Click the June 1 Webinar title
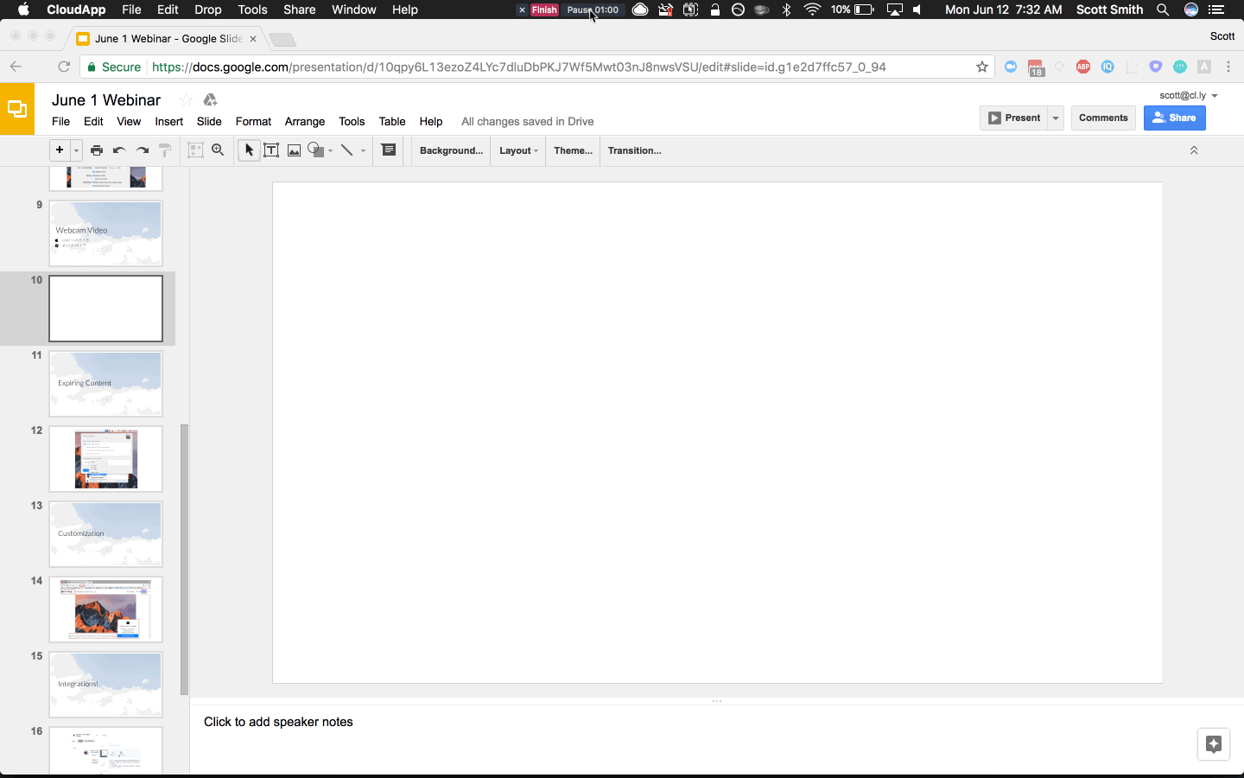 click(106, 100)
